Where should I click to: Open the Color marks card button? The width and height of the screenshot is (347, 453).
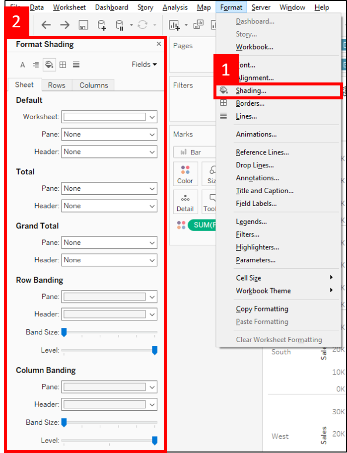(185, 174)
